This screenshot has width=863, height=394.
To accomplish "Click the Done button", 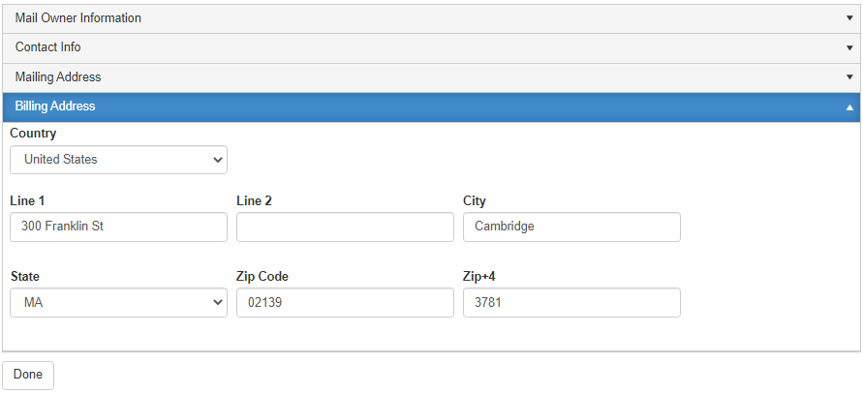I will 28,376.
